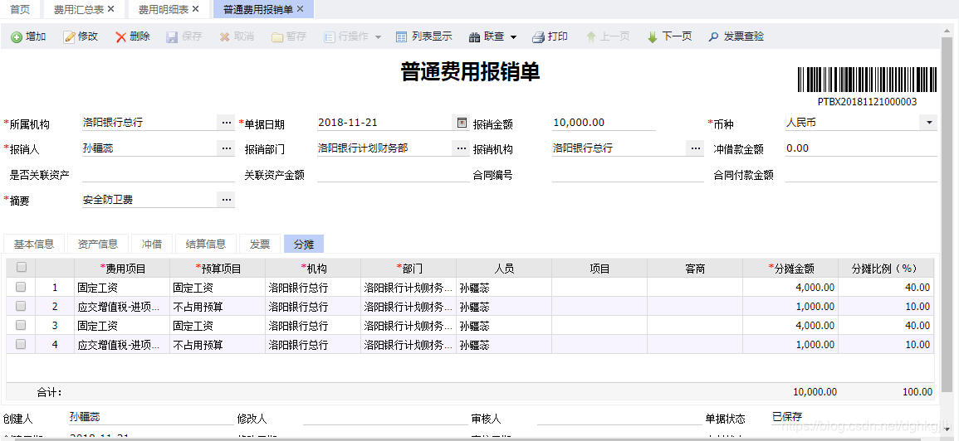Click the 1,000.00 amount in row 4

click(x=790, y=345)
